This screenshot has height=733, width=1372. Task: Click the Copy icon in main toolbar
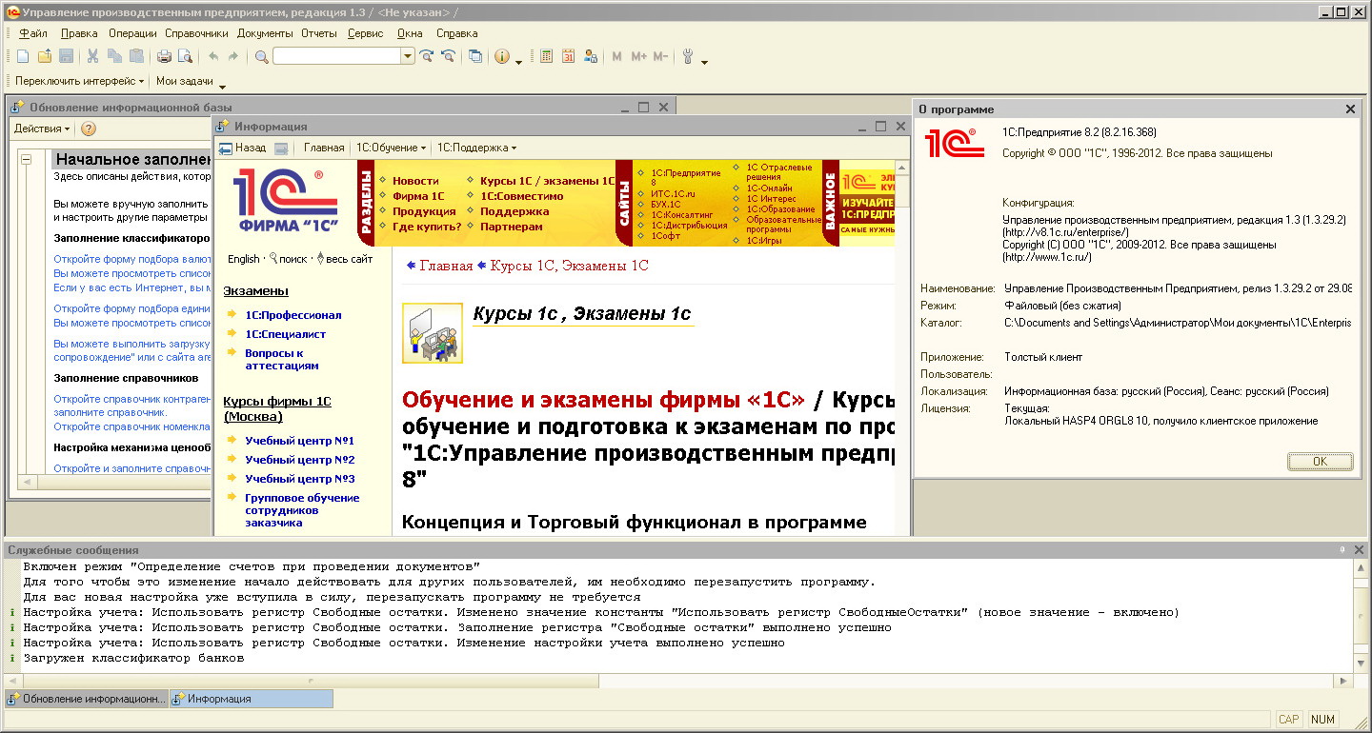(114, 57)
